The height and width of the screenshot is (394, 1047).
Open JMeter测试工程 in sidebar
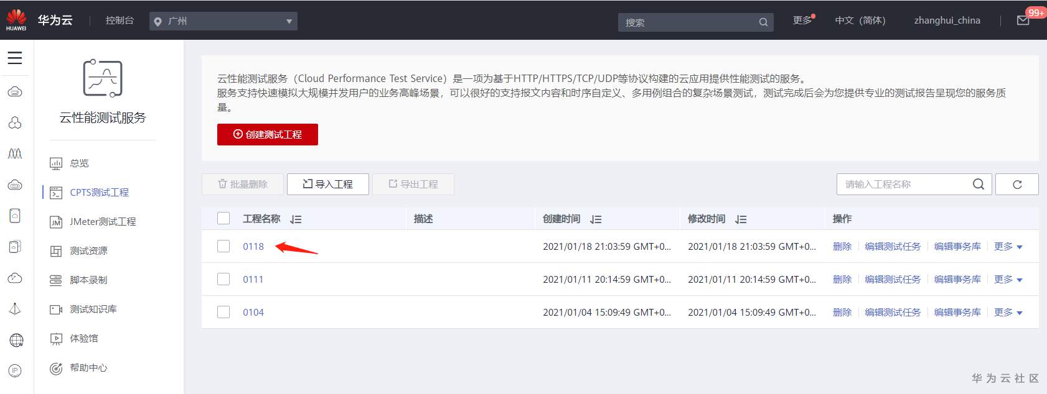pyautogui.click(x=102, y=222)
